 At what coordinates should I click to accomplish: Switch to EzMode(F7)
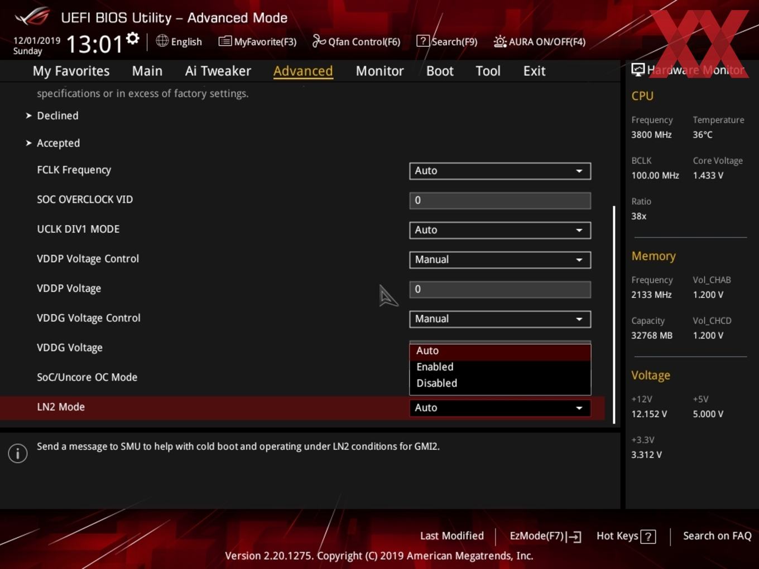546,536
